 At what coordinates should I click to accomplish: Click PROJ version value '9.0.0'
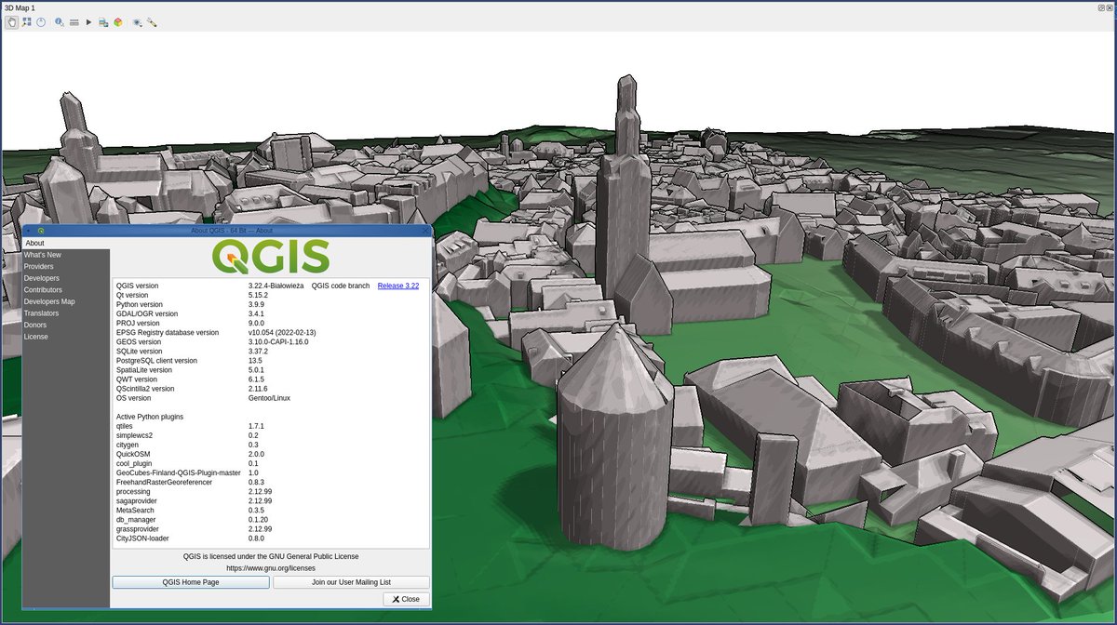coord(256,323)
